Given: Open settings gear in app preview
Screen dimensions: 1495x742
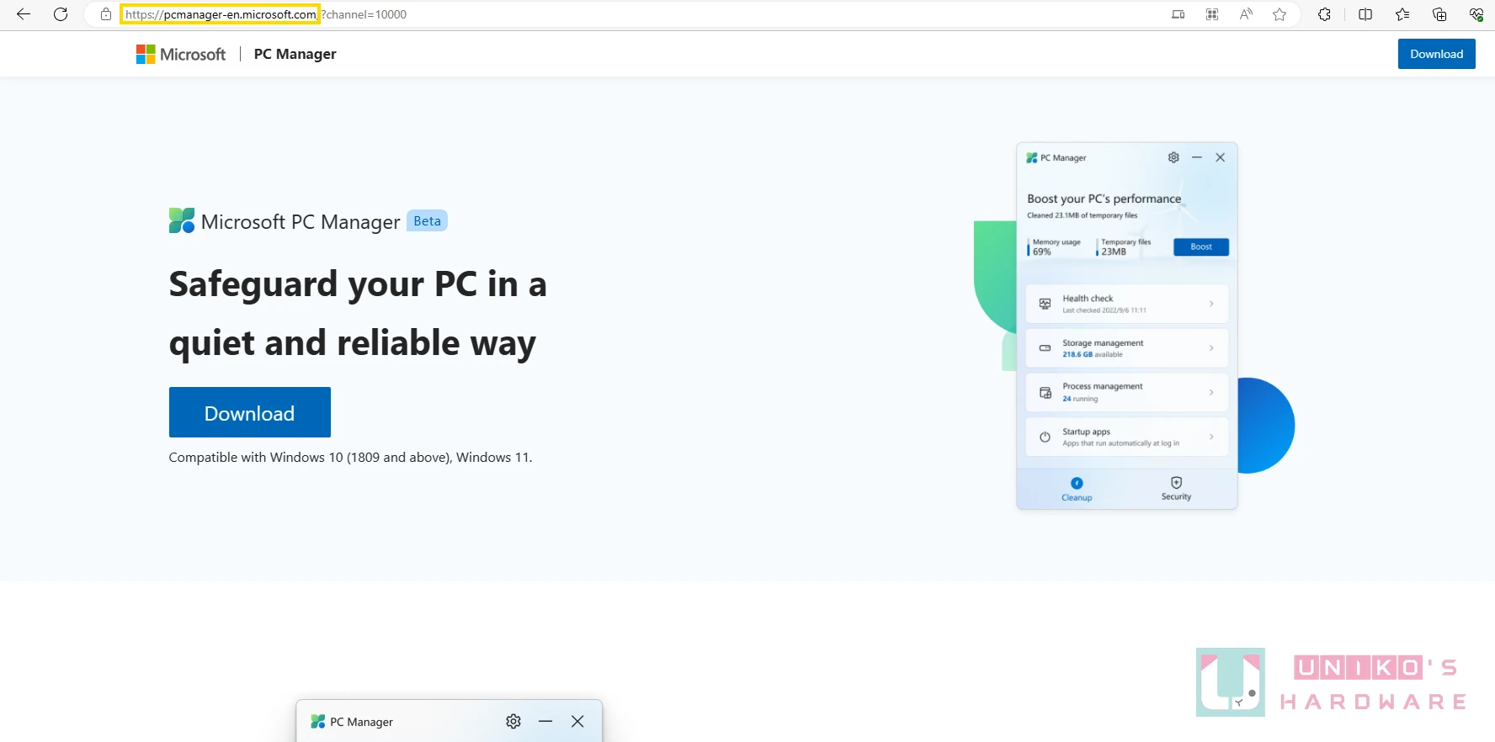Looking at the screenshot, I should 1173,157.
